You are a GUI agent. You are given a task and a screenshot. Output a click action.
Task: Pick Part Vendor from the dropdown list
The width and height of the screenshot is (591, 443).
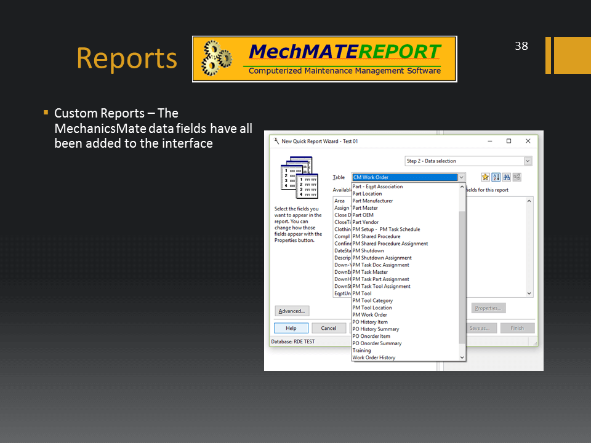pyautogui.click(x=405, y=222)
